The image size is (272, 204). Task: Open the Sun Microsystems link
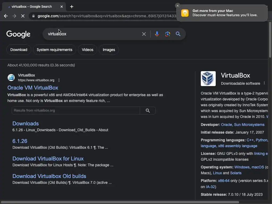(x=249, y=125)
